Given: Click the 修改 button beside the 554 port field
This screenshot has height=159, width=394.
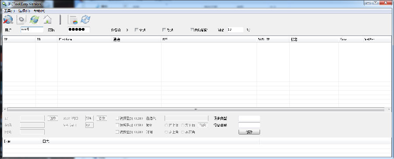Looking at the screenshot, I should pos(102,118).
